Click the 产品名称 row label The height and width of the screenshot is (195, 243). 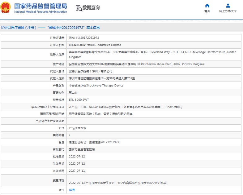[58, 86]
